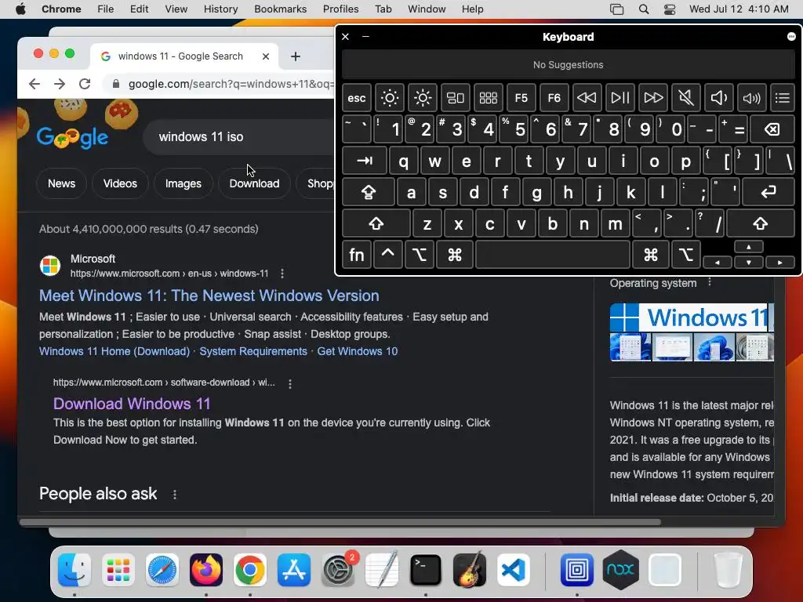Tap the F6 key
803x602 pixels.
point(554,98)
